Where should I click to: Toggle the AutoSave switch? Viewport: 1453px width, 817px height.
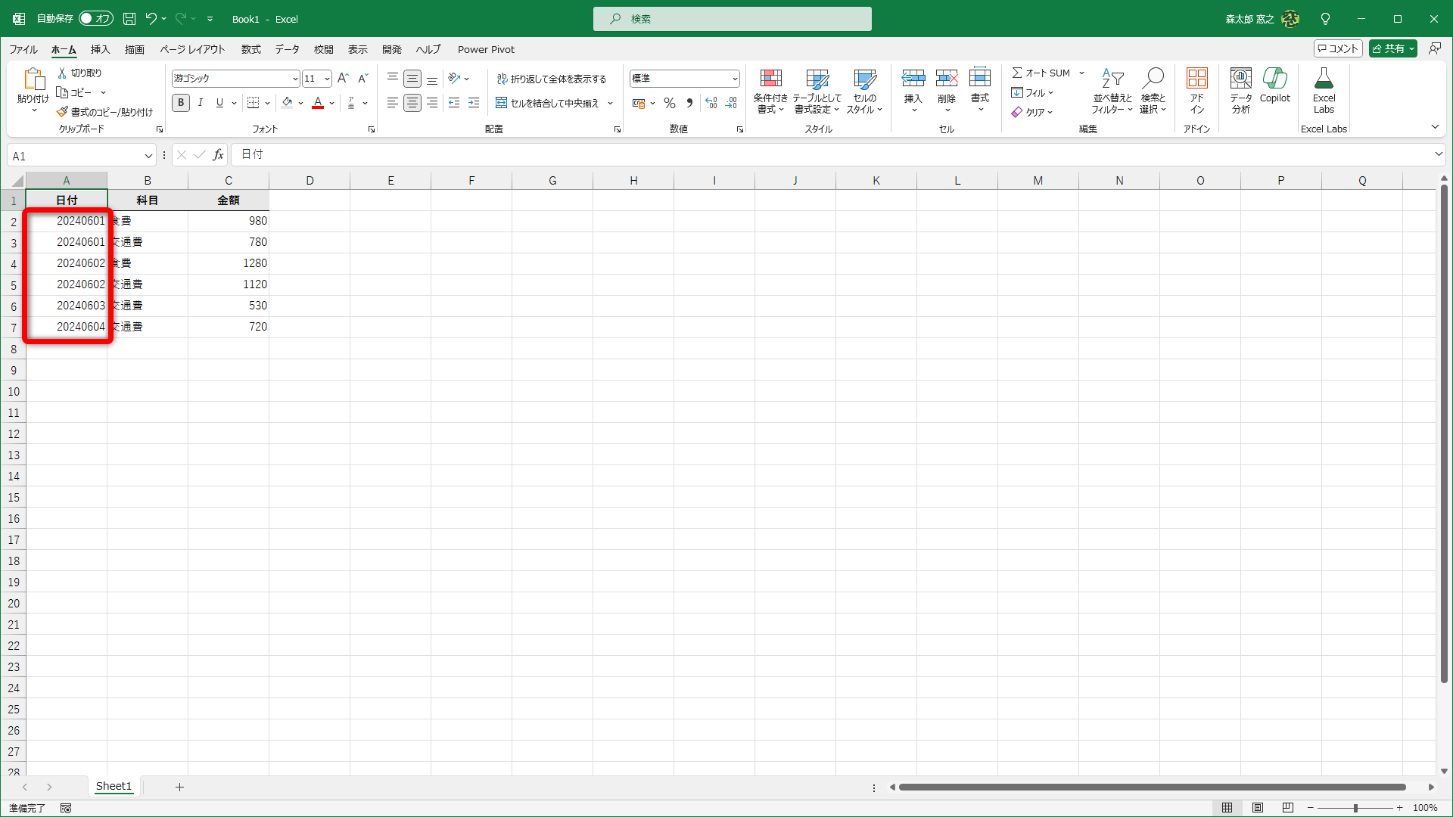click(96, 19)
